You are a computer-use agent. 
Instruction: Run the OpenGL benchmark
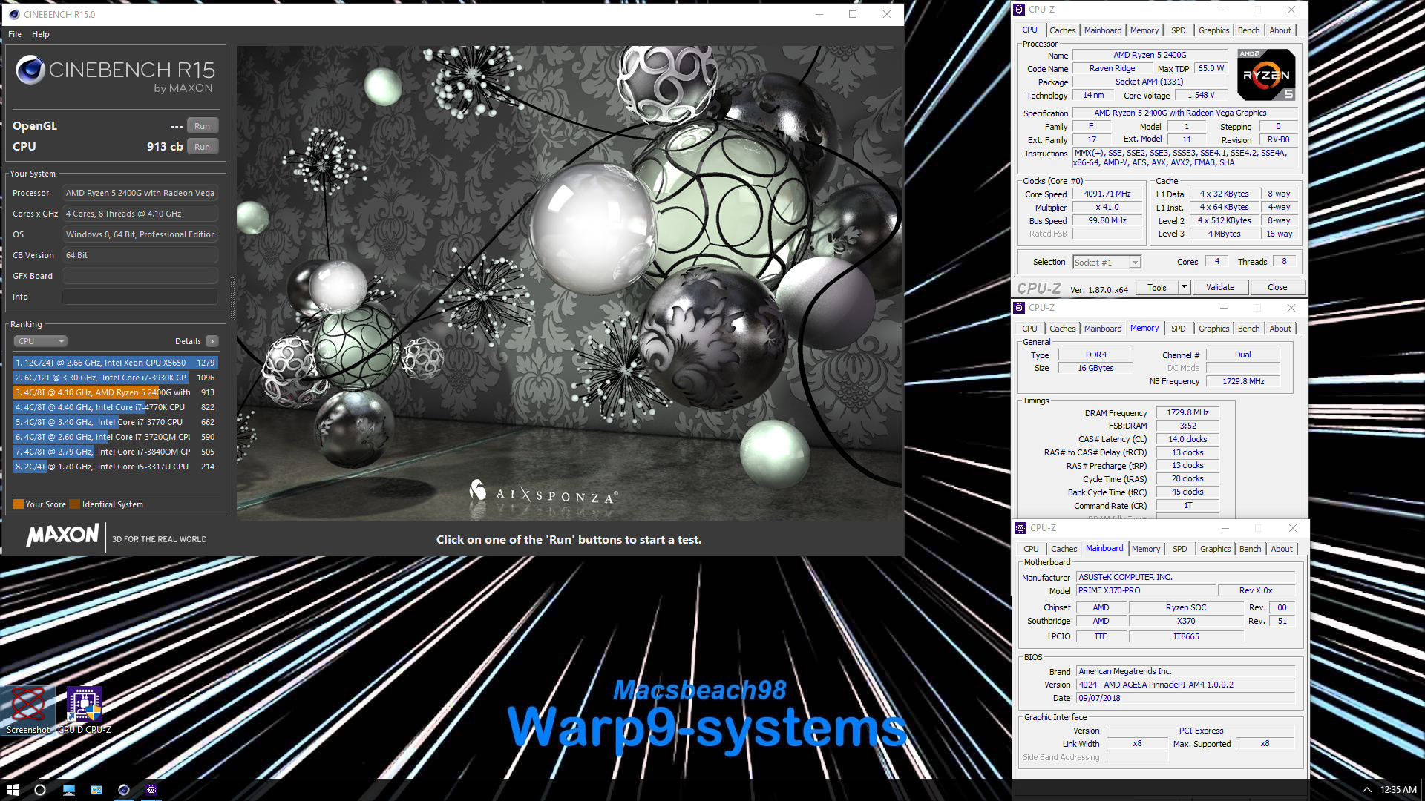tap(202, 126)
